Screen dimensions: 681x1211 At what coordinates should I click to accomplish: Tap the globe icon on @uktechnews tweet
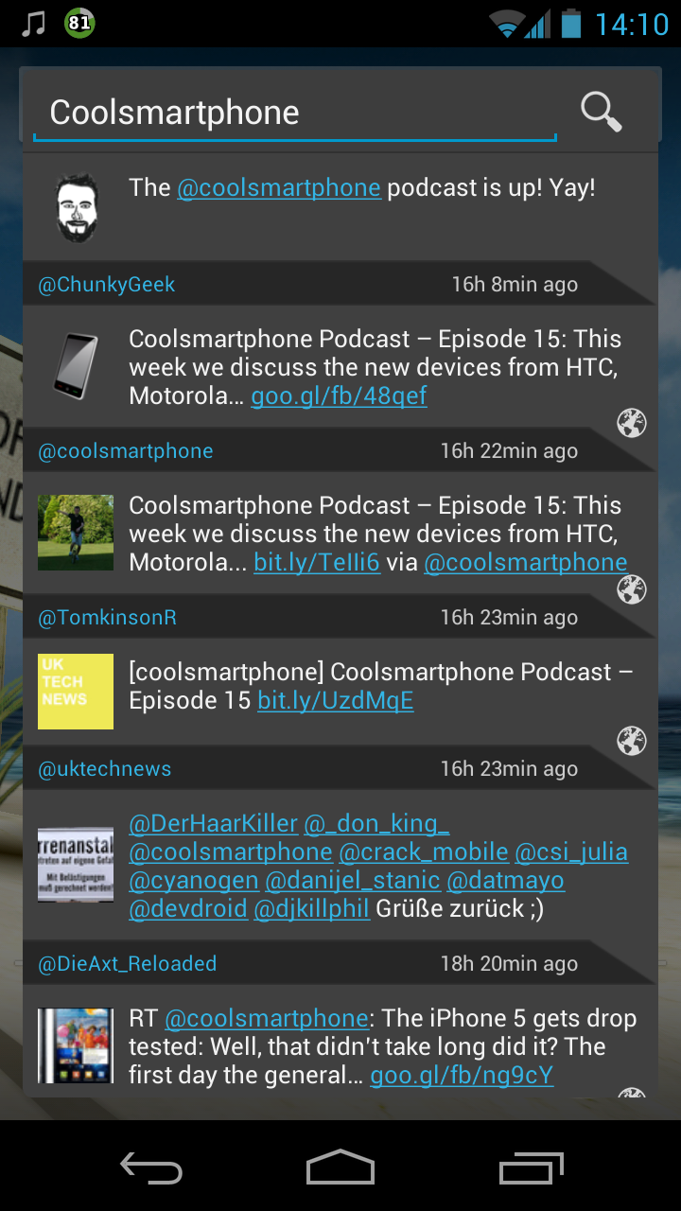(632, 741)
